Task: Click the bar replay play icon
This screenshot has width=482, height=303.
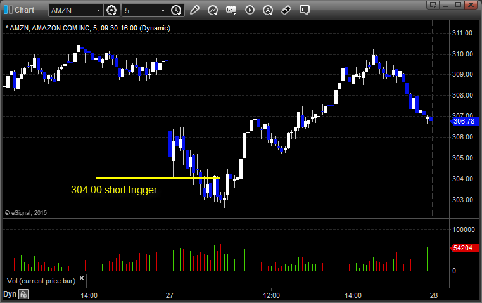Action: tap(250, 10)
